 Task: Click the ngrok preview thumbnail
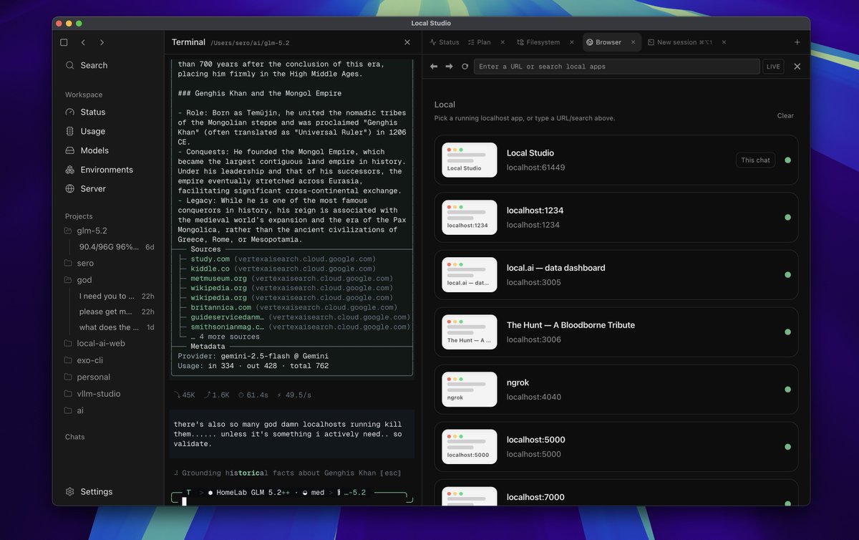coord(470,390)
